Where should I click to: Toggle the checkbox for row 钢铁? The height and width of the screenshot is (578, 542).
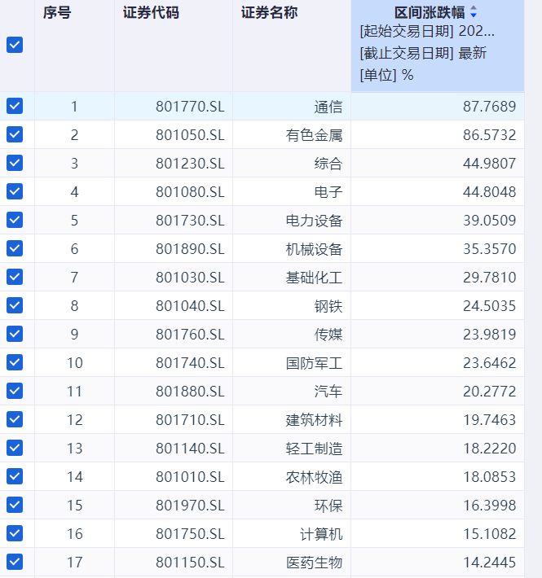coord(15,305)
